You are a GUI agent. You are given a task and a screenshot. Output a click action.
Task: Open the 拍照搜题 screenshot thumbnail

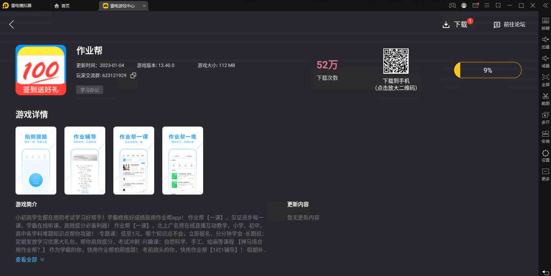coord(36,161)
